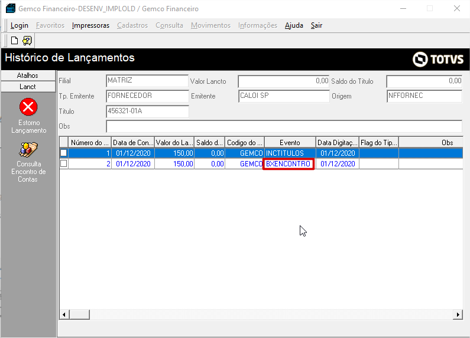Open Consulta Encontro de Contas icon
Screen dimensions: 470x338
(28, 150)
